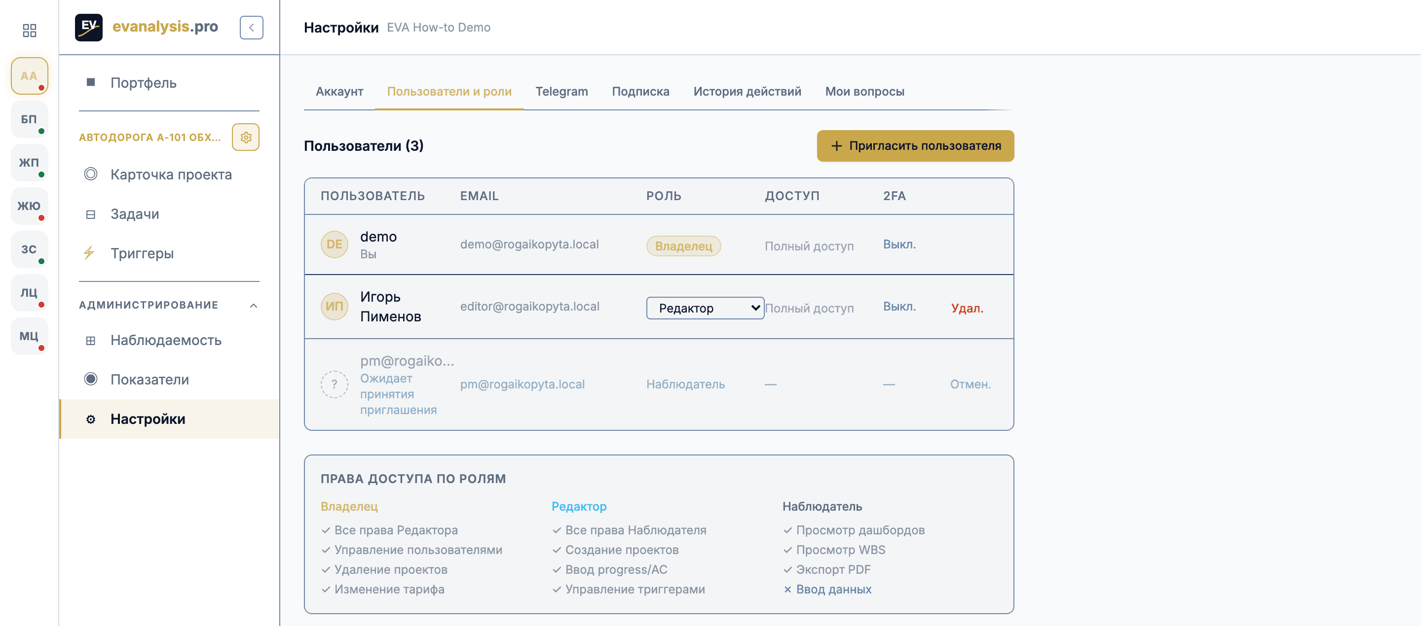The image size is (1421, 626).
Task: Select the ЛЦ project badge
Action: pos(29,293)
